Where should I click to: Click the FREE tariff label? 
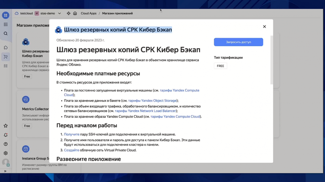pyautogui.click(x=220, y=66)
